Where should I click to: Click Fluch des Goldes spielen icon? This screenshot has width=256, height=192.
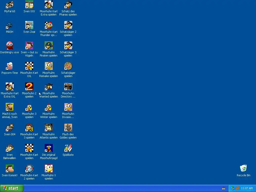[x=68, y=127]
